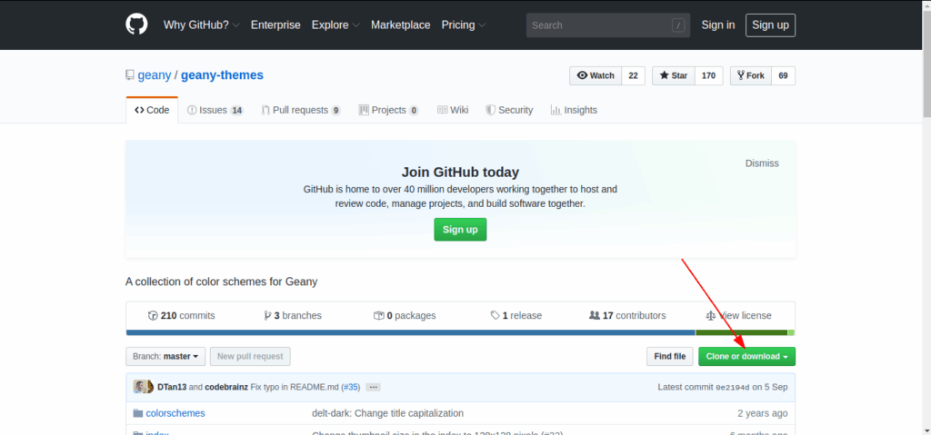This screenshot has width=931, height=435.
Task: Select the Code tab
Action: 152,110
